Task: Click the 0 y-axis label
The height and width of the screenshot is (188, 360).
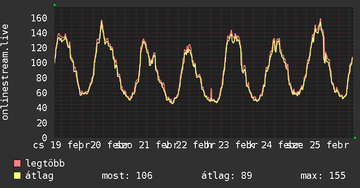Action: pyautogui.click(x=45, y=138)
